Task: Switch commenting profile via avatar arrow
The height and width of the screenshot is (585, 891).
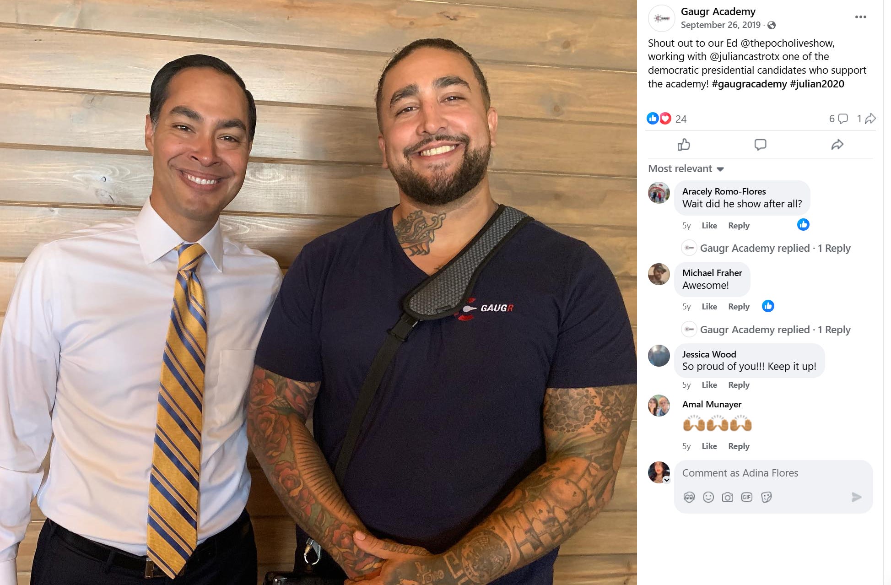Action: [x=666, y=480]
